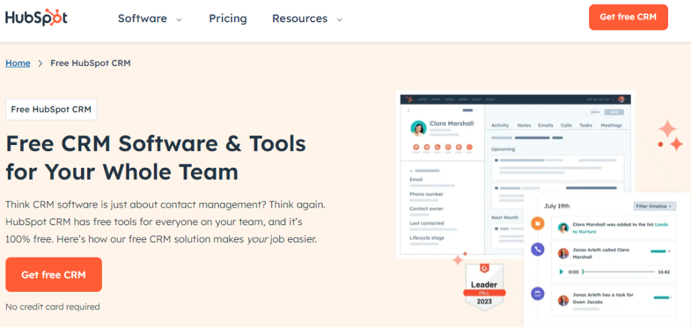Image resolution: width=691 pixels, height=327 pixels.
Task: Open the Leads to Nurture list link
Action: [x=661, y=225]
